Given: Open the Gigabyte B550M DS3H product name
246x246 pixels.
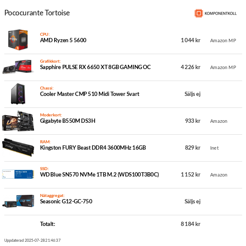Looking at the screenshot, I should (x=68, y=121).
